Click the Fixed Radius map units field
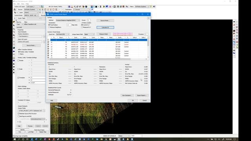The width and height of the screenshot is (251, 141). pos(69,25)
